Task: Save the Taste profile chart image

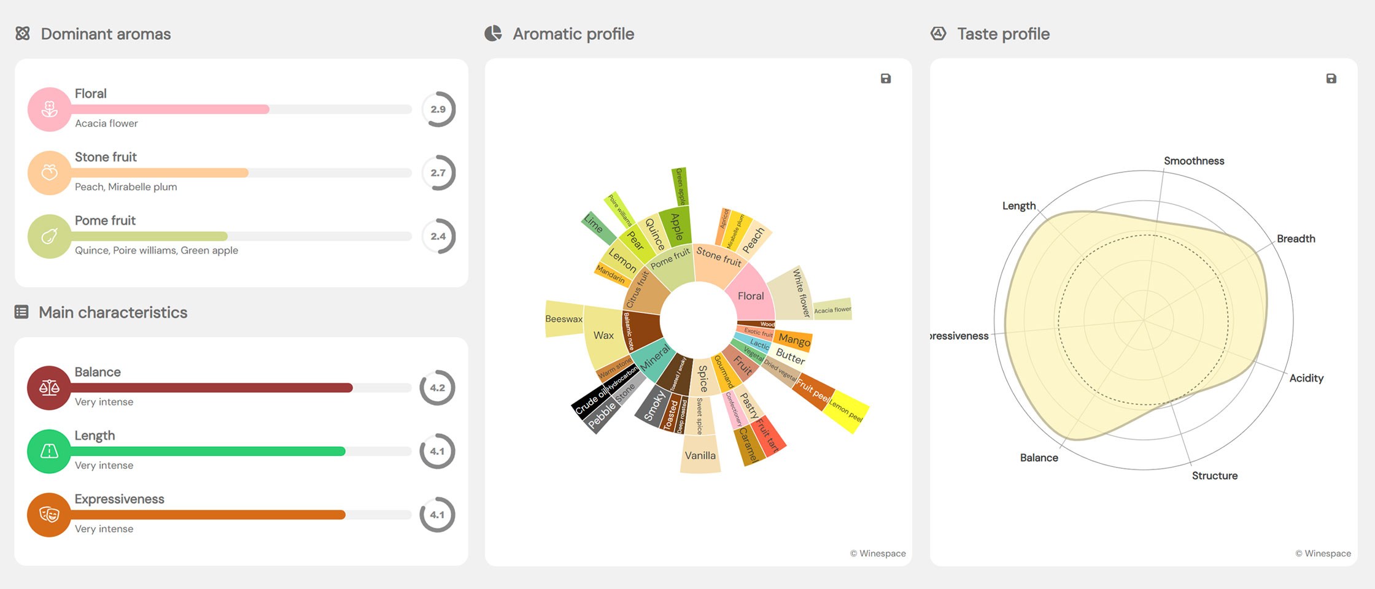Action: 1331,79
